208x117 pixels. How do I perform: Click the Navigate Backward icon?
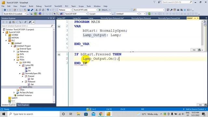(x=5, y=10)
